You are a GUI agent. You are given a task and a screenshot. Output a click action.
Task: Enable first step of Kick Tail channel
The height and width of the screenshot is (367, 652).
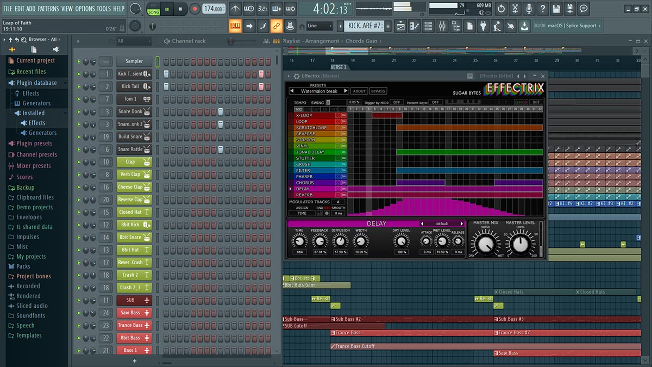166,86
